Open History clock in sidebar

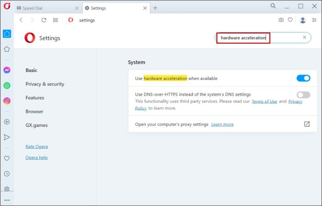pos(7,174)
